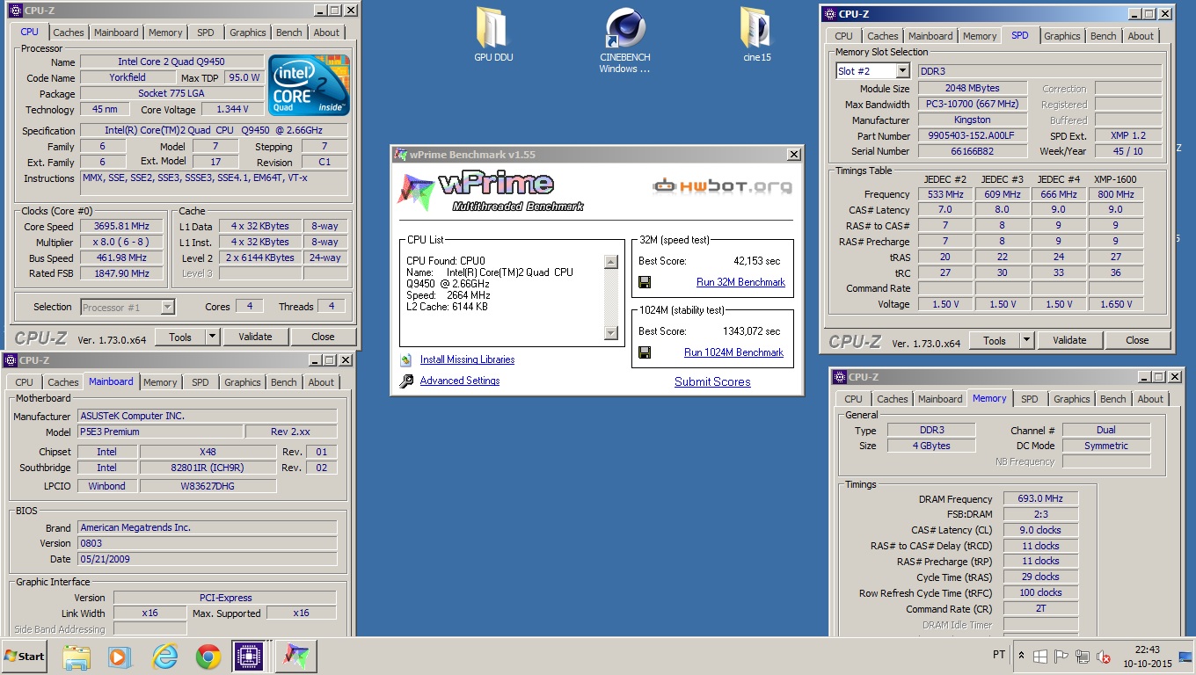Open the GPU DDU desktop folder
The width and height of the screenshot is (1196, 675).
(493, 35)
